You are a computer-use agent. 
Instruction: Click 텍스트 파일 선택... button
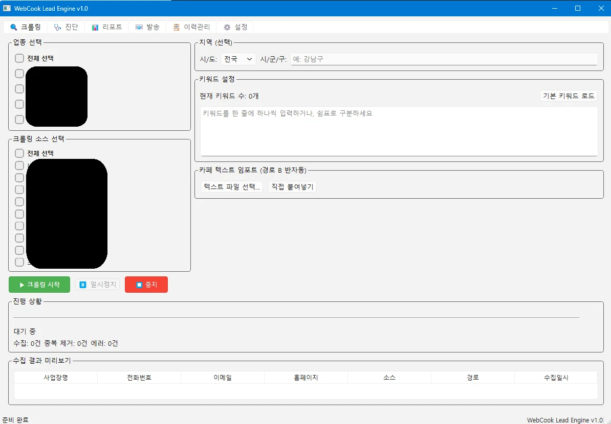point(232,187)
